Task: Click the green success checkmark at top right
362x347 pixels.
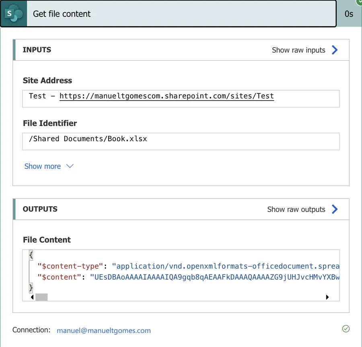Action: coord(359,2)
